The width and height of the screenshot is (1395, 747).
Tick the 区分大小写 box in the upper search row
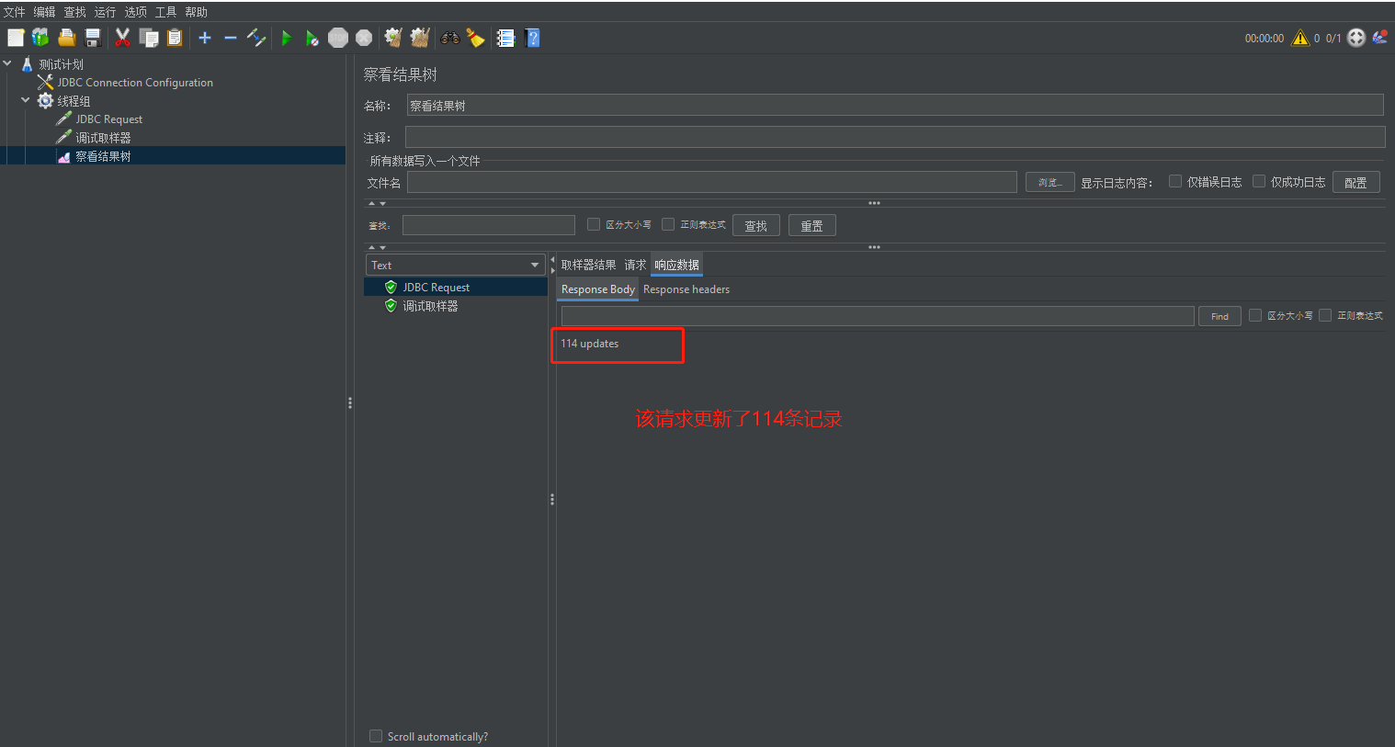[594, 224]
